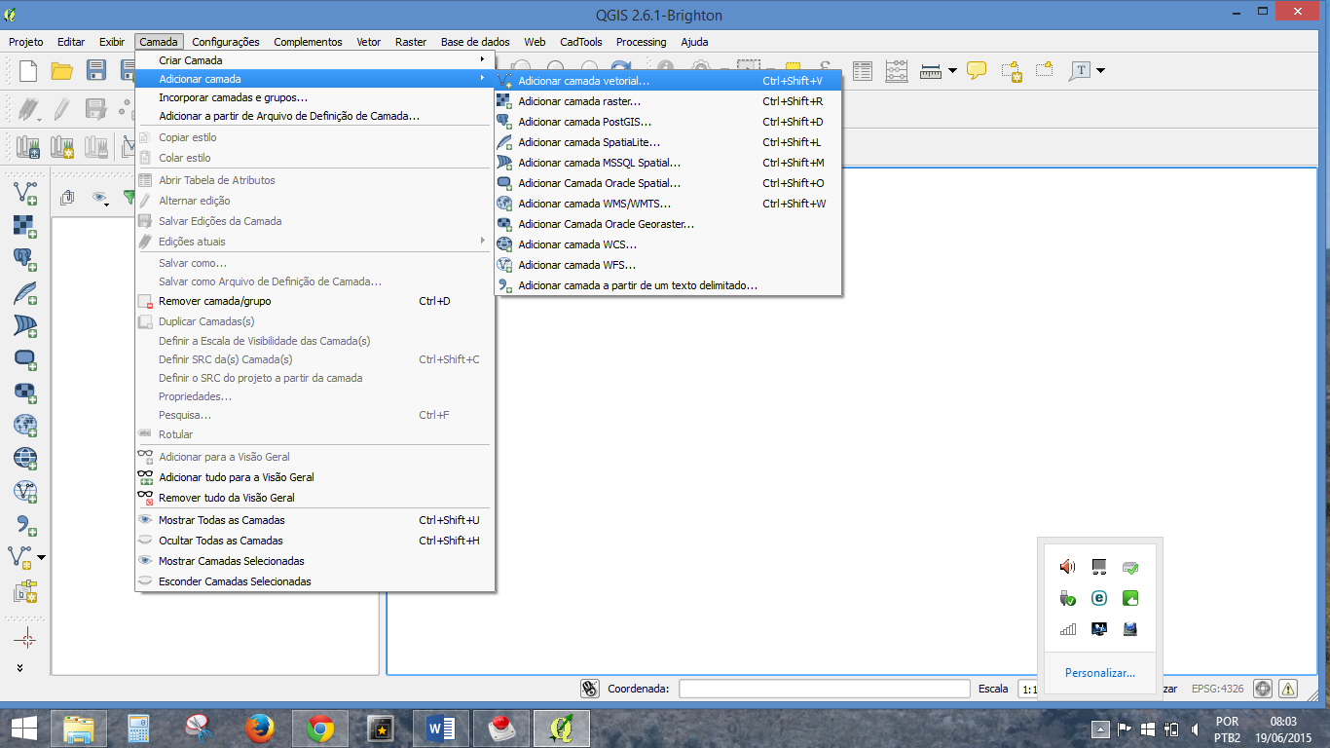Select Adicionar camada vetorial menu entry
This screenshot has height=748, width=1330.
point(668,81)
